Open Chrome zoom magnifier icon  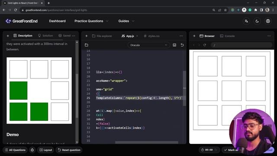click(x=214, y=10)
